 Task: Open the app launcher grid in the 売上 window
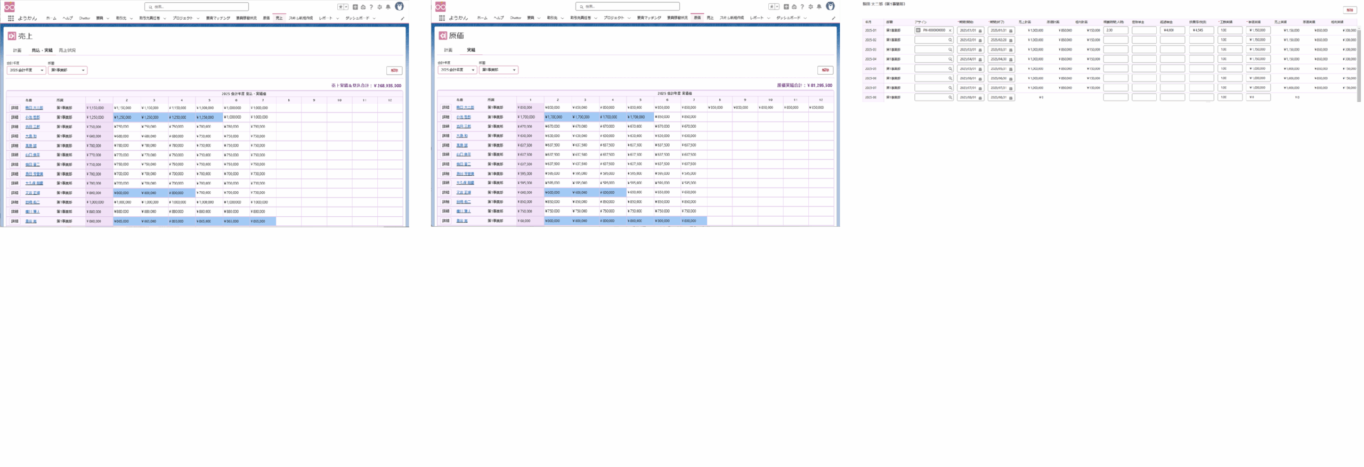point(11,18)
